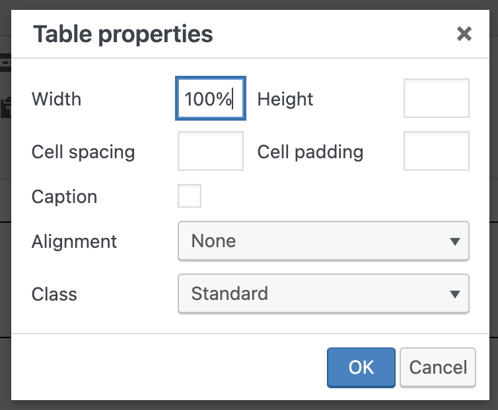Expand Class list using its arrow
The height and width of the screenshot is (410, 498).
(x=454, y=294)
